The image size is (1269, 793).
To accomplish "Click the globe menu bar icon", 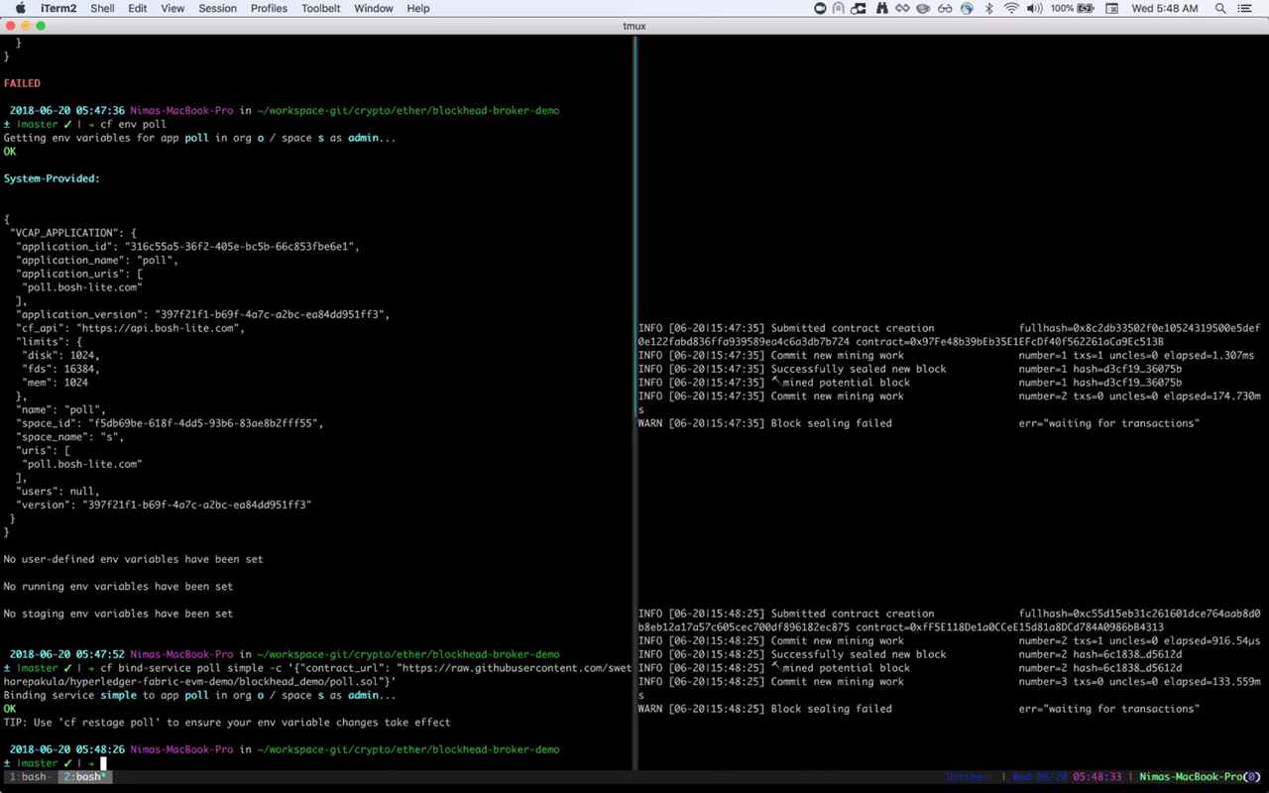I will pyautogui.click(x=967, y=8).
